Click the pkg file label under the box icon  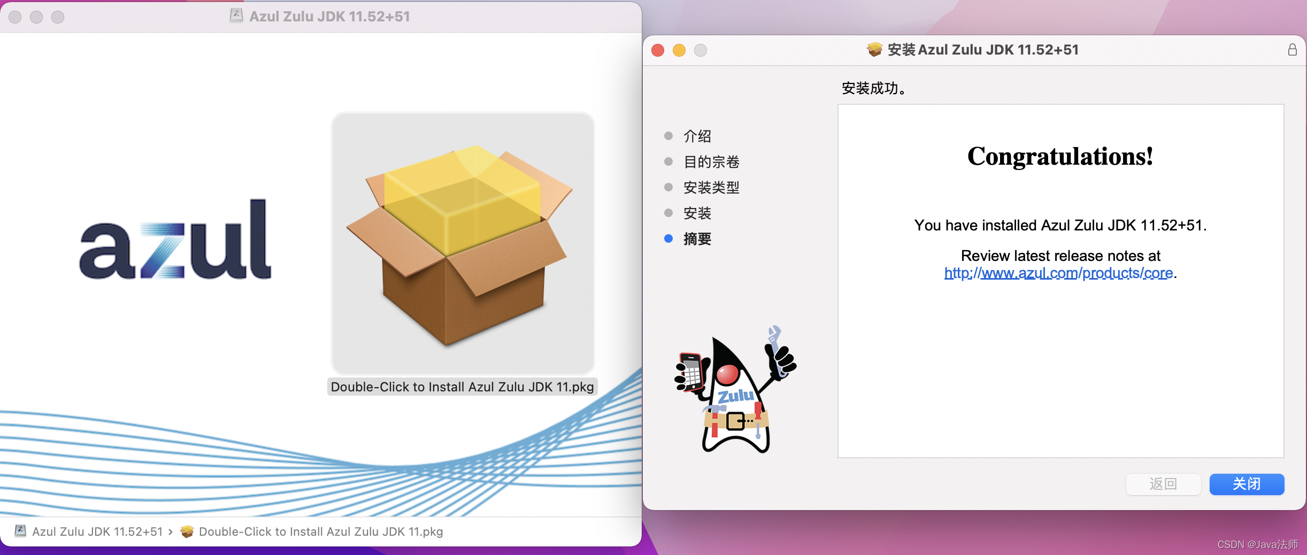(463, 387)
